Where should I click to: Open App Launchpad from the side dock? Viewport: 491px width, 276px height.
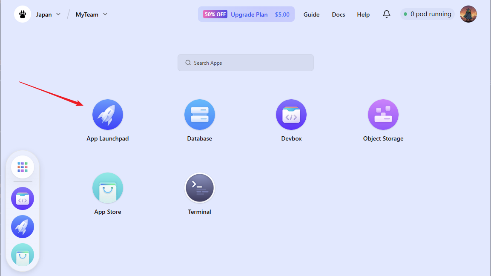pos(23,227)
